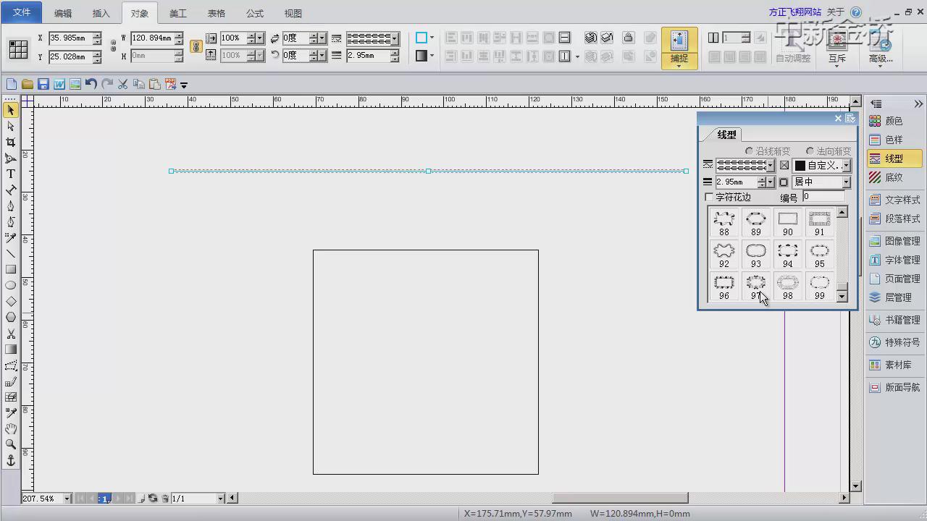927x521 pixels.
Task: Select the arrow selection tool
Action: (x=11, y=110)
